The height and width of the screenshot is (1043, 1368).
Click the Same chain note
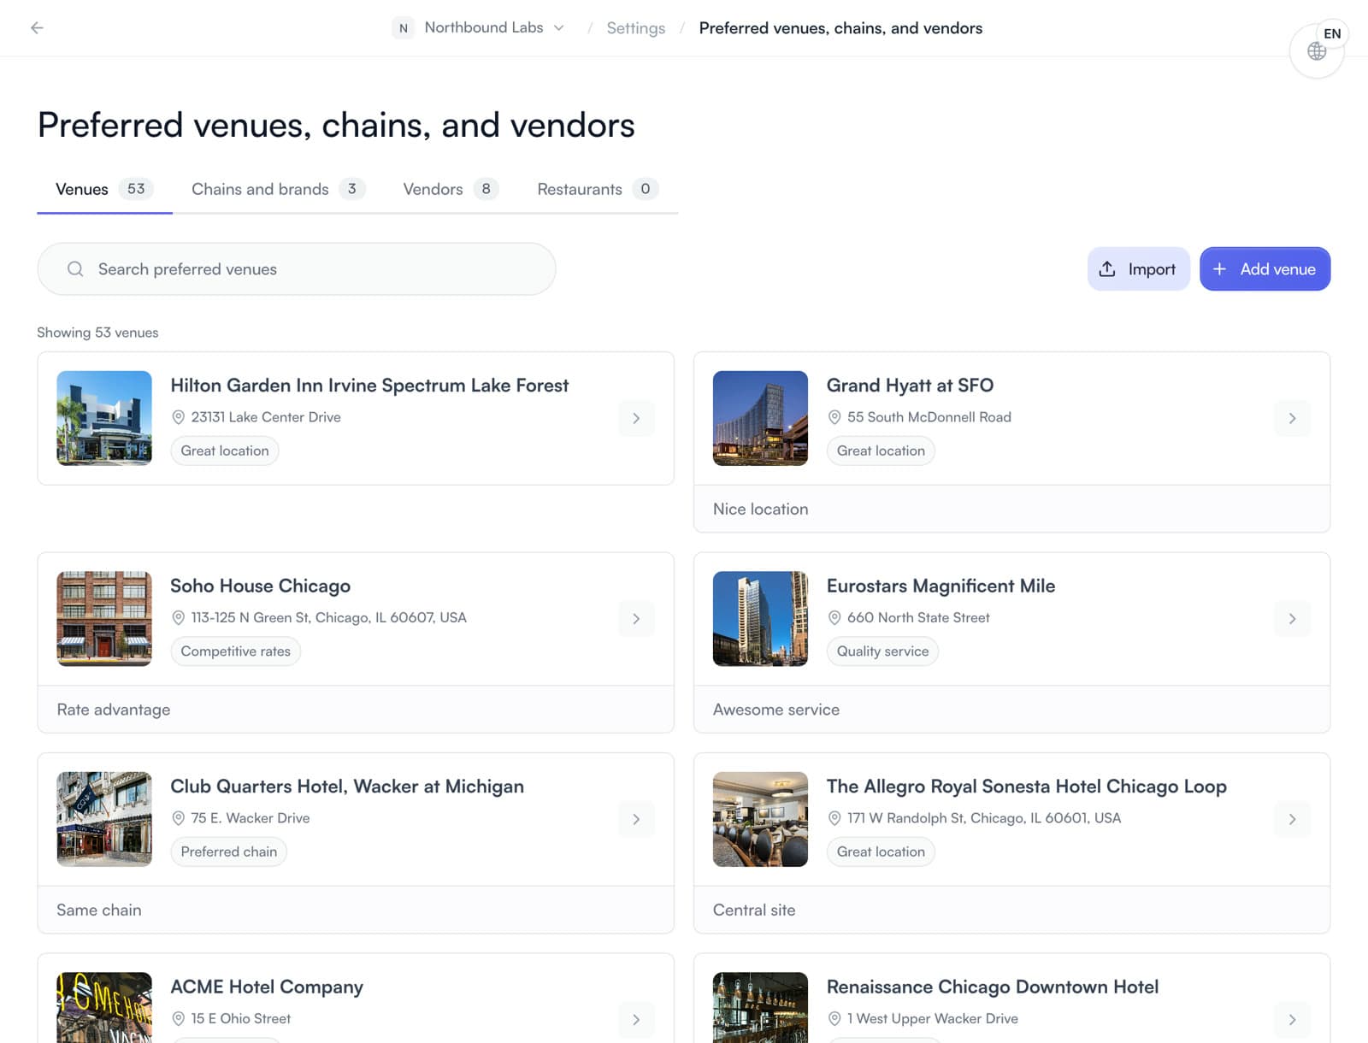98,910
